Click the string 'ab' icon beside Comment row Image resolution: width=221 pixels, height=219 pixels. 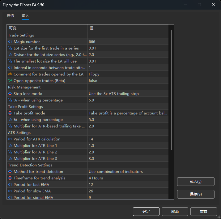(x=10, y=74)
